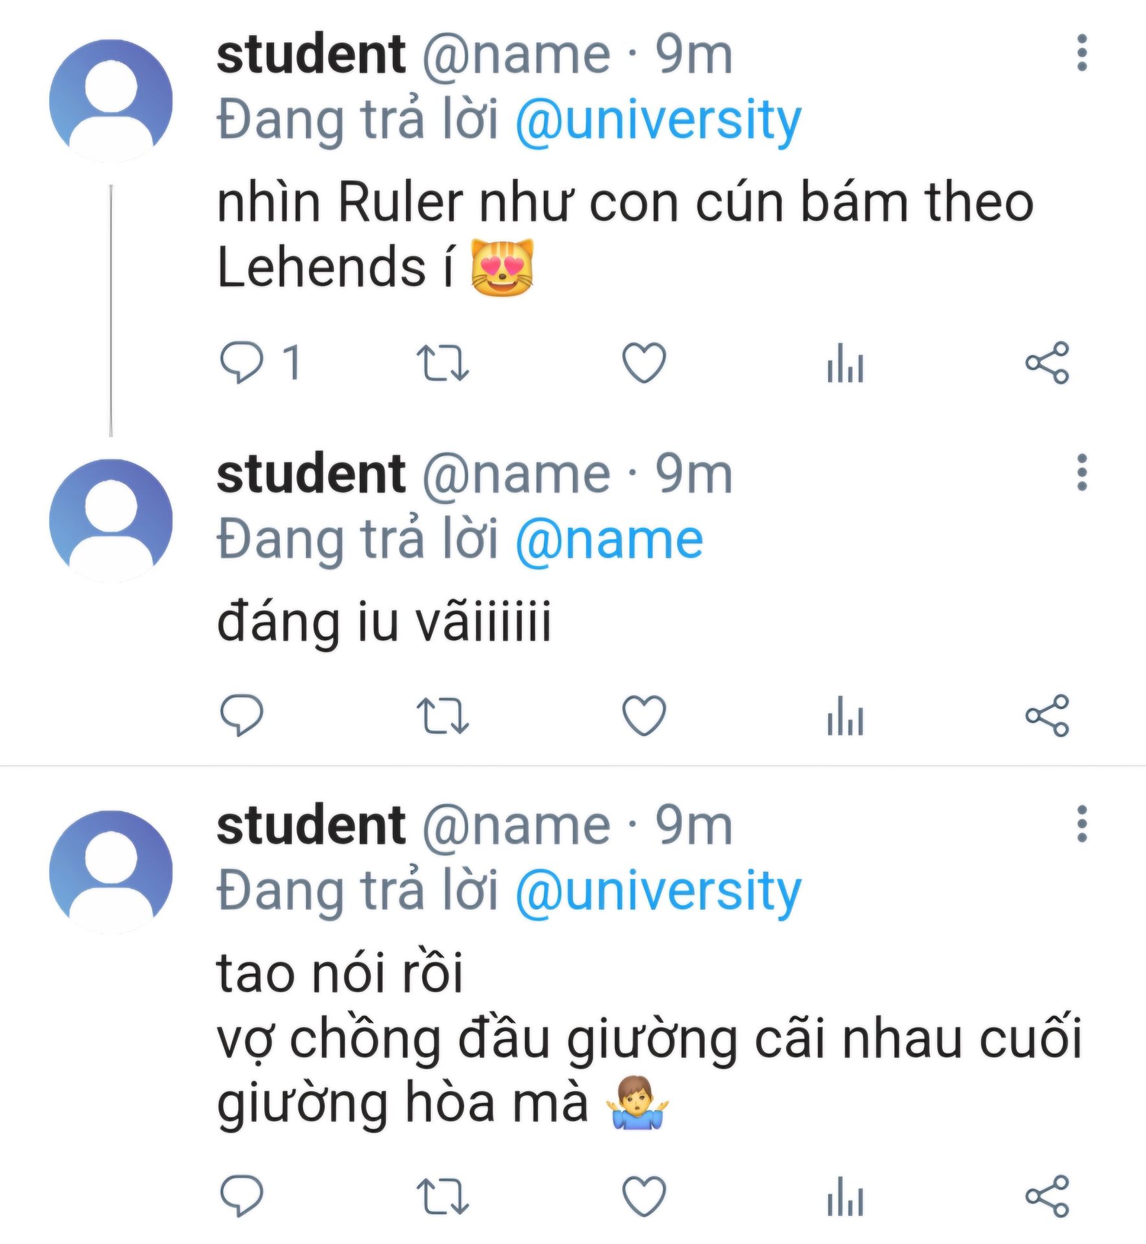1146x1244 pixels.
Task: View analytics of 'tao nói rồi' tweet
Action: 845,1197
